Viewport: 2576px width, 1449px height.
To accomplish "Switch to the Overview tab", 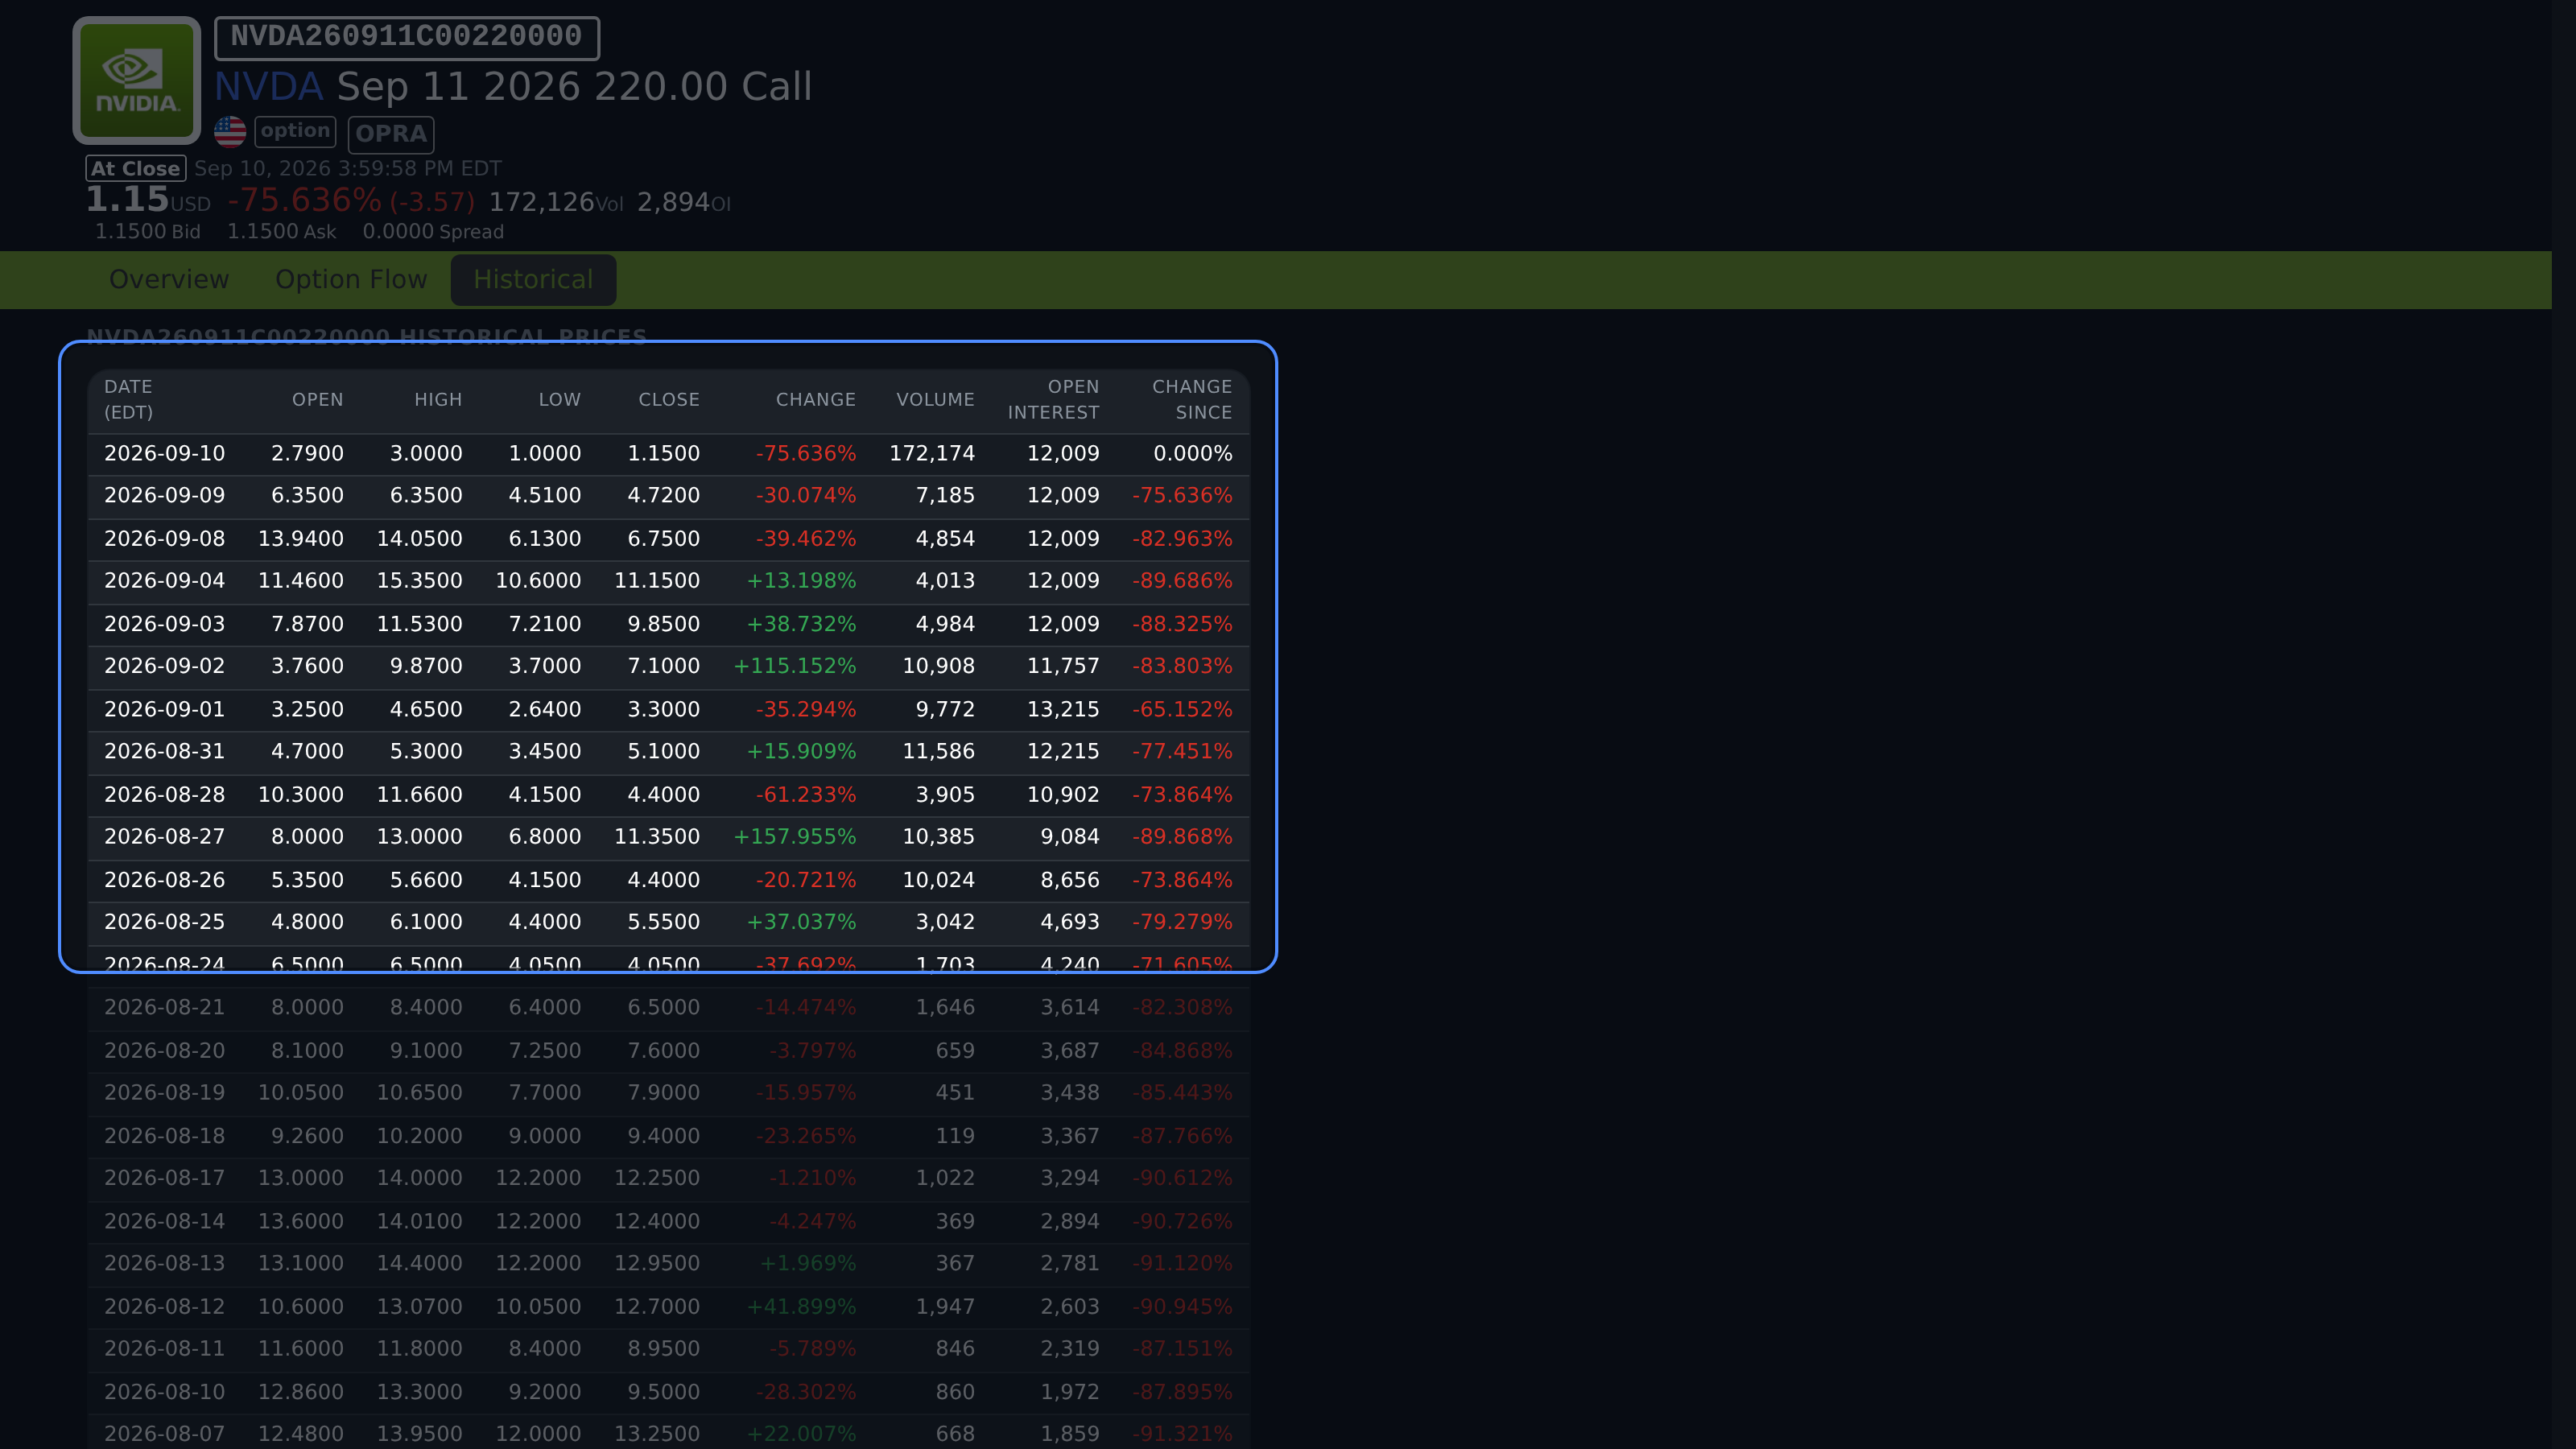I will tap(169, 279).
